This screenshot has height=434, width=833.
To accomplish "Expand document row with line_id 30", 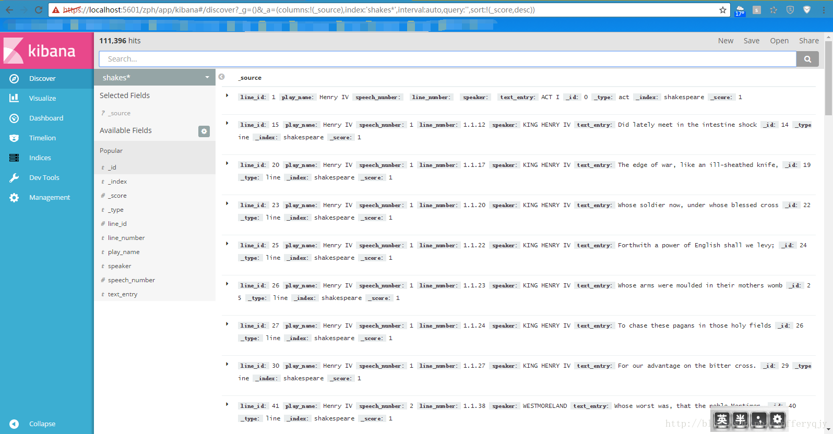I will pos(227,364).
